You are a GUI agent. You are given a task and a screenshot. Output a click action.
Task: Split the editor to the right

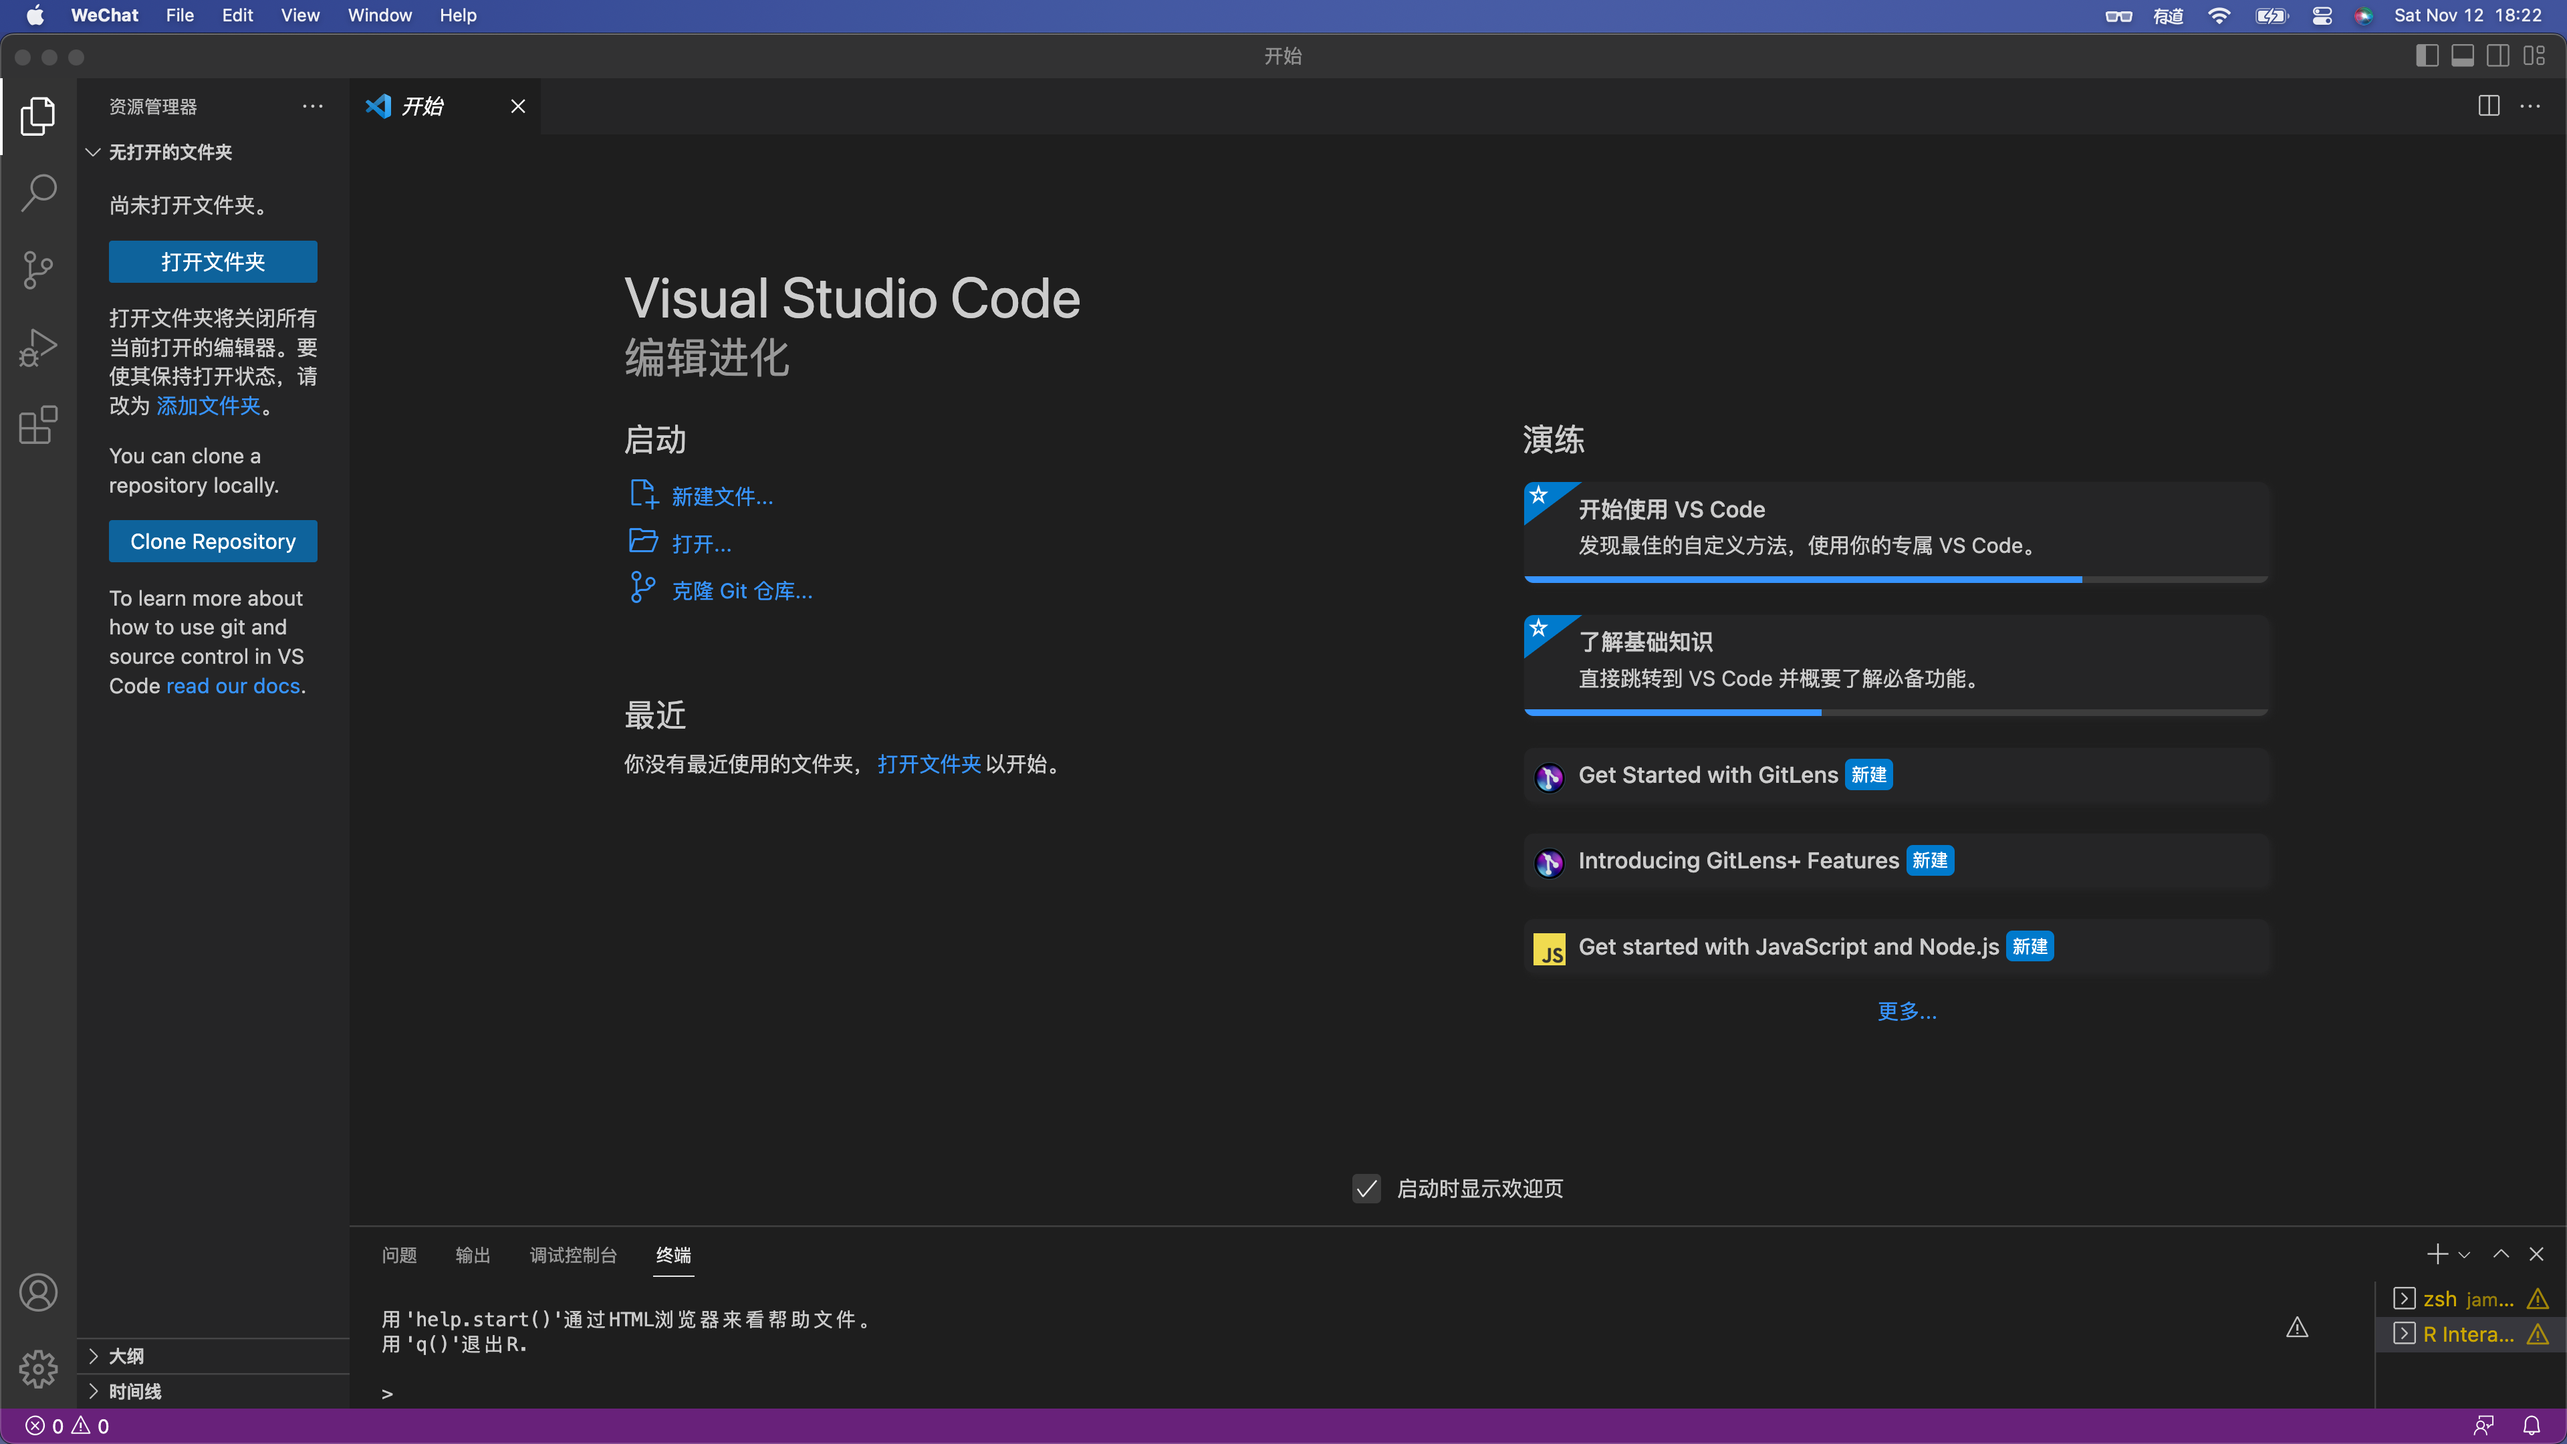(2488, 106)
